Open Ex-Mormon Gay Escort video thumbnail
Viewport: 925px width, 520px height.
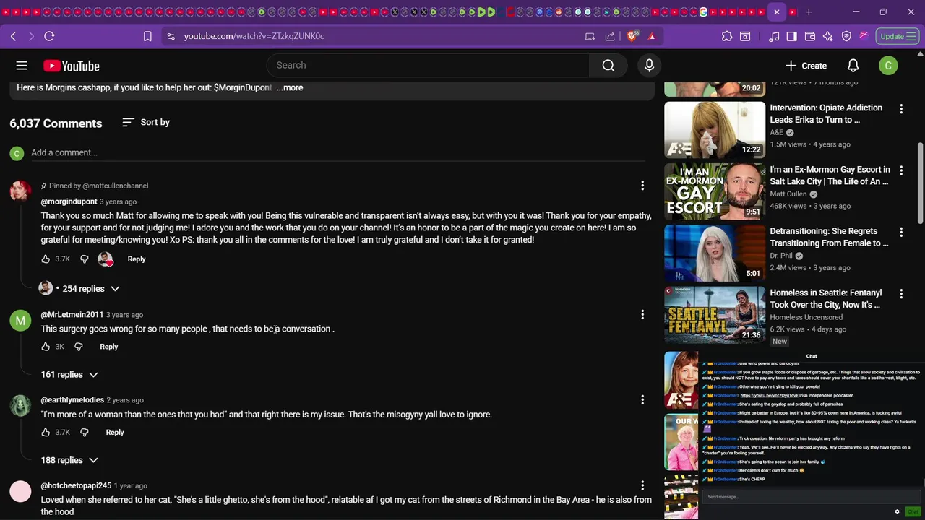[x=715, y=191]
